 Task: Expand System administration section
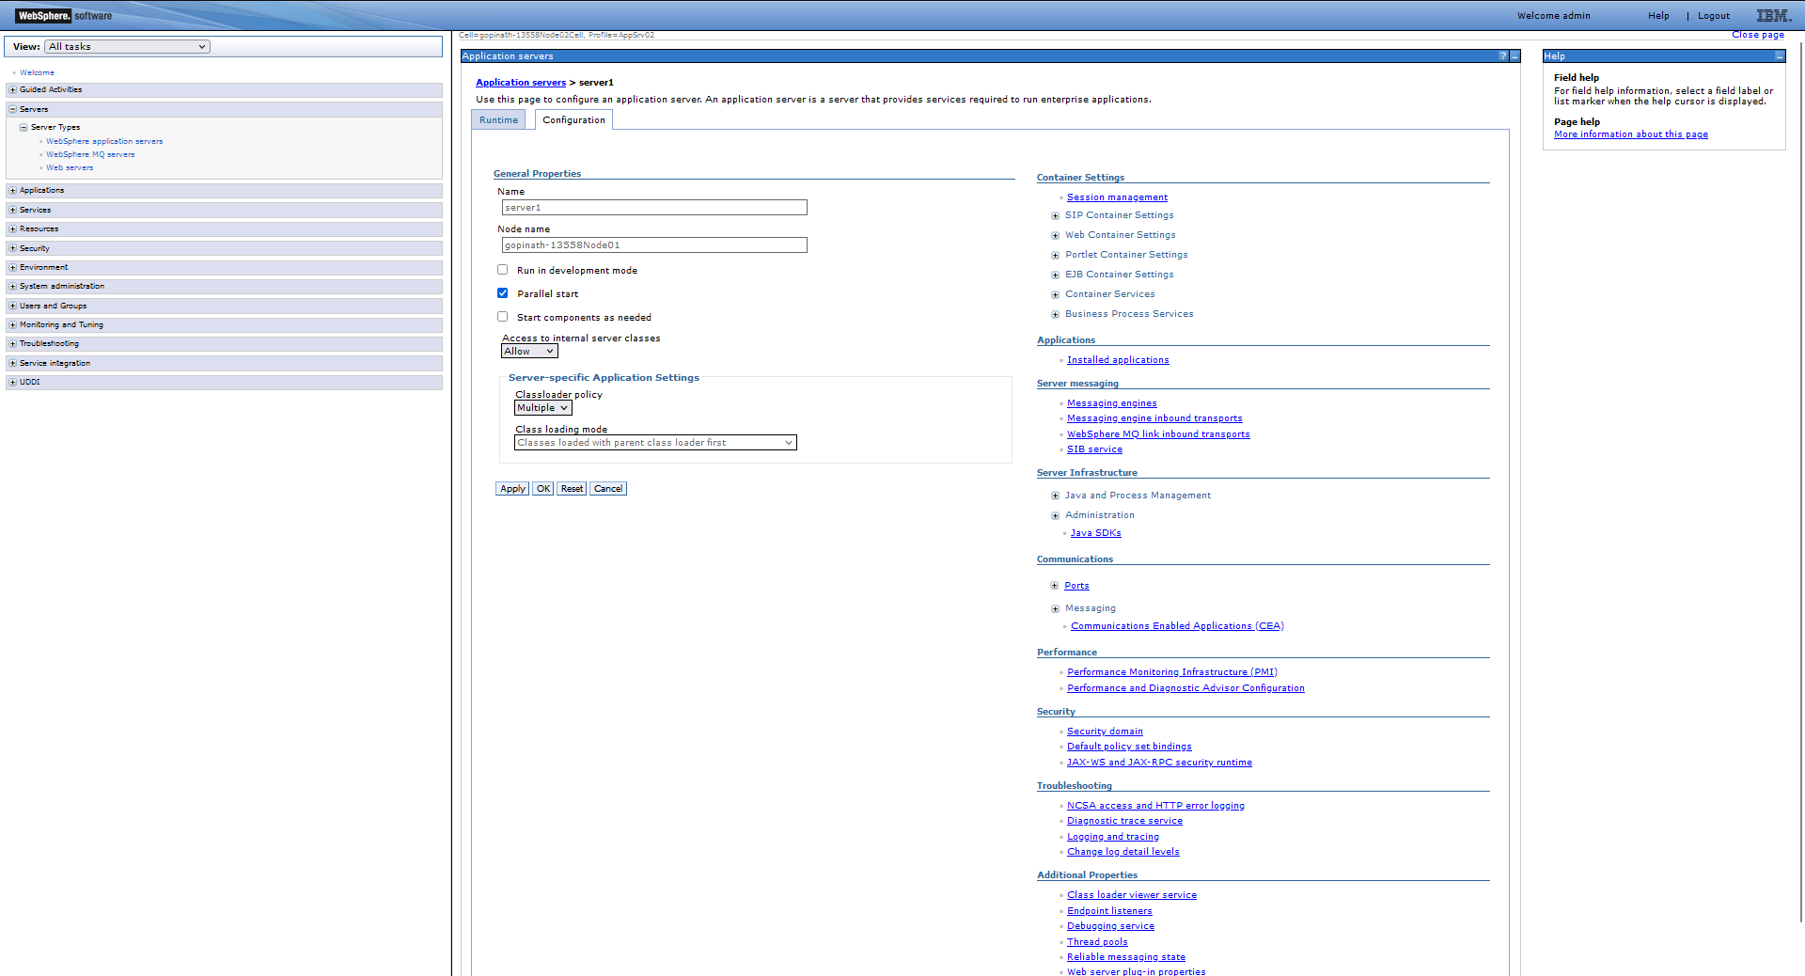coord(12,287)
